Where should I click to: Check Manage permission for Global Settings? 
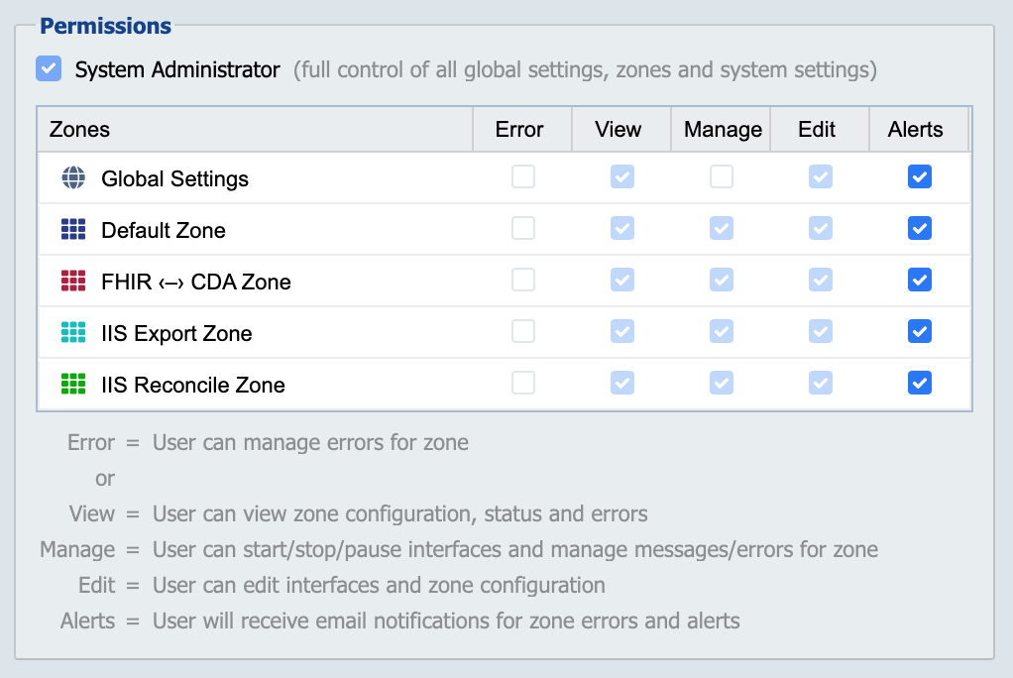[x=722, y=176]
